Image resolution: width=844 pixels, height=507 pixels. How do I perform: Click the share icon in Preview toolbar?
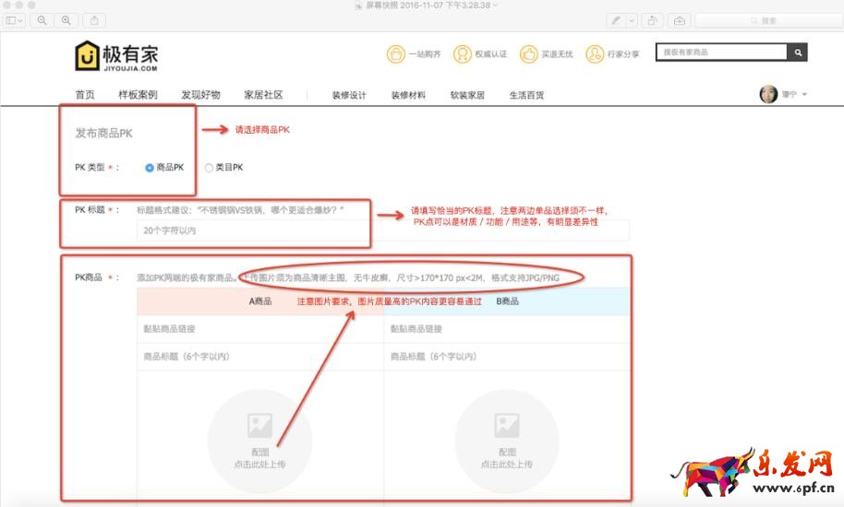93,20
